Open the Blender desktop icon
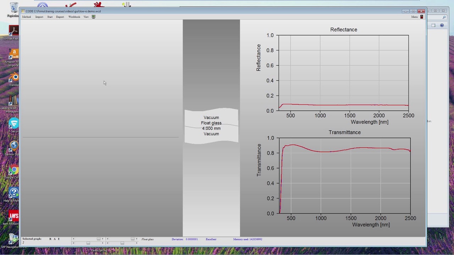 13,79
